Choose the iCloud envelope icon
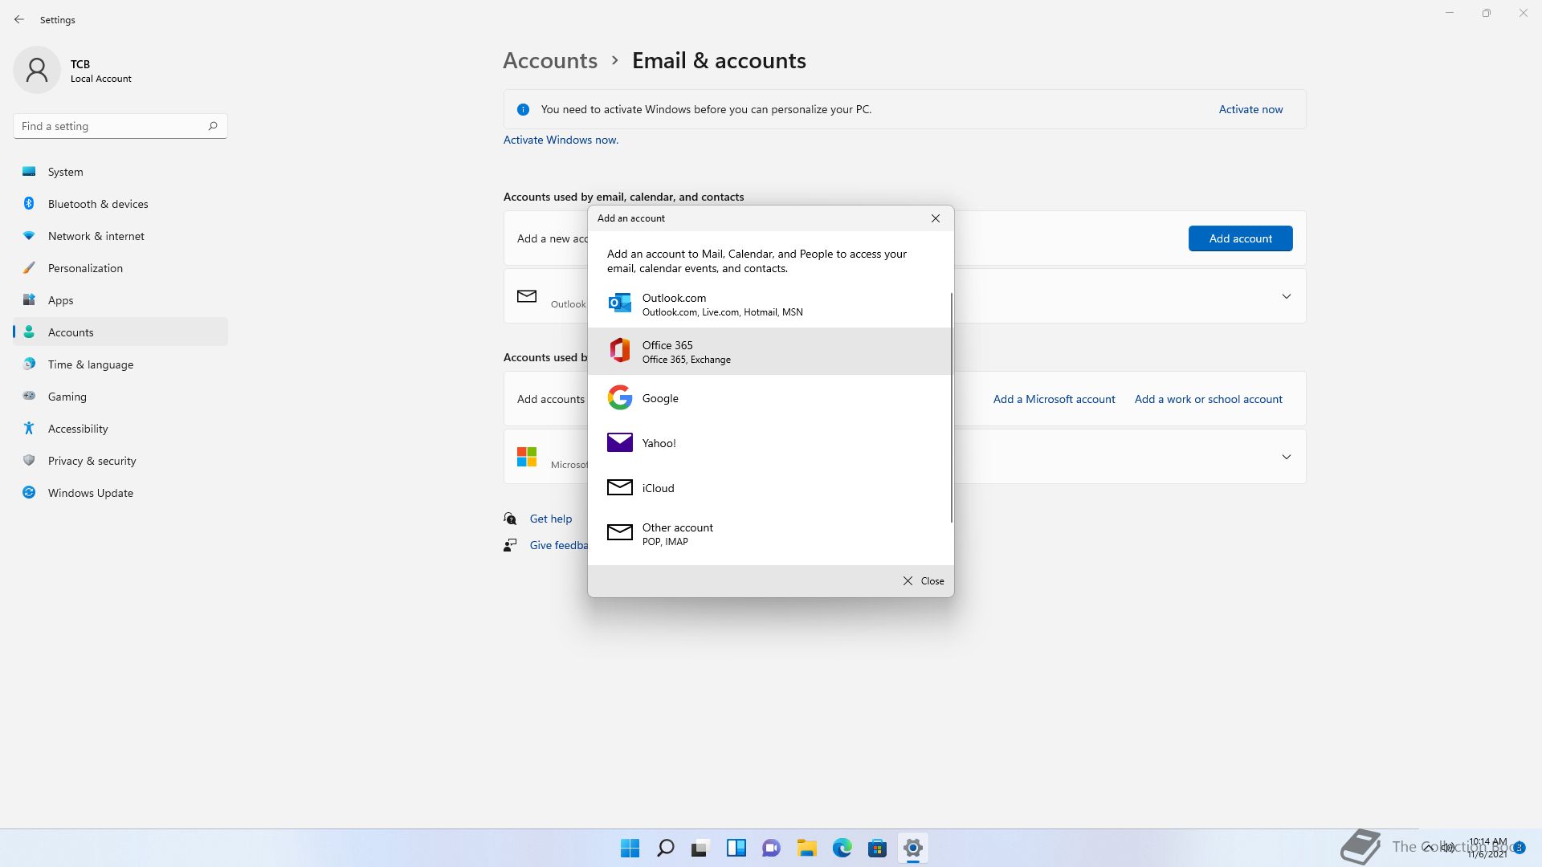Viewport: 1542px width, 867px height. pos(619,487)
